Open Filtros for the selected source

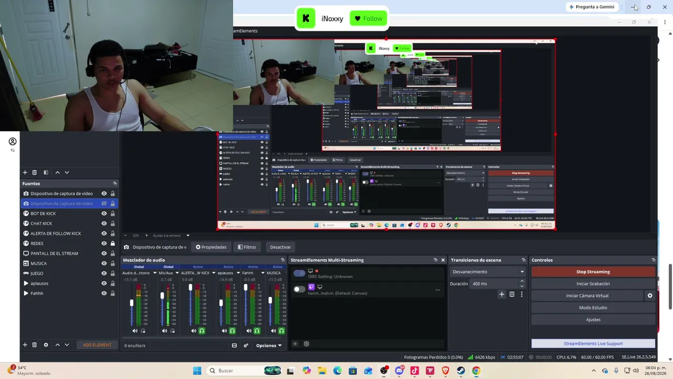(x=247, y=247)
